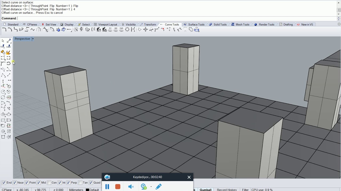The width and height of the screenshot is (341, 191).
Task: Click the FAIR curve icon
Action: 121,30
